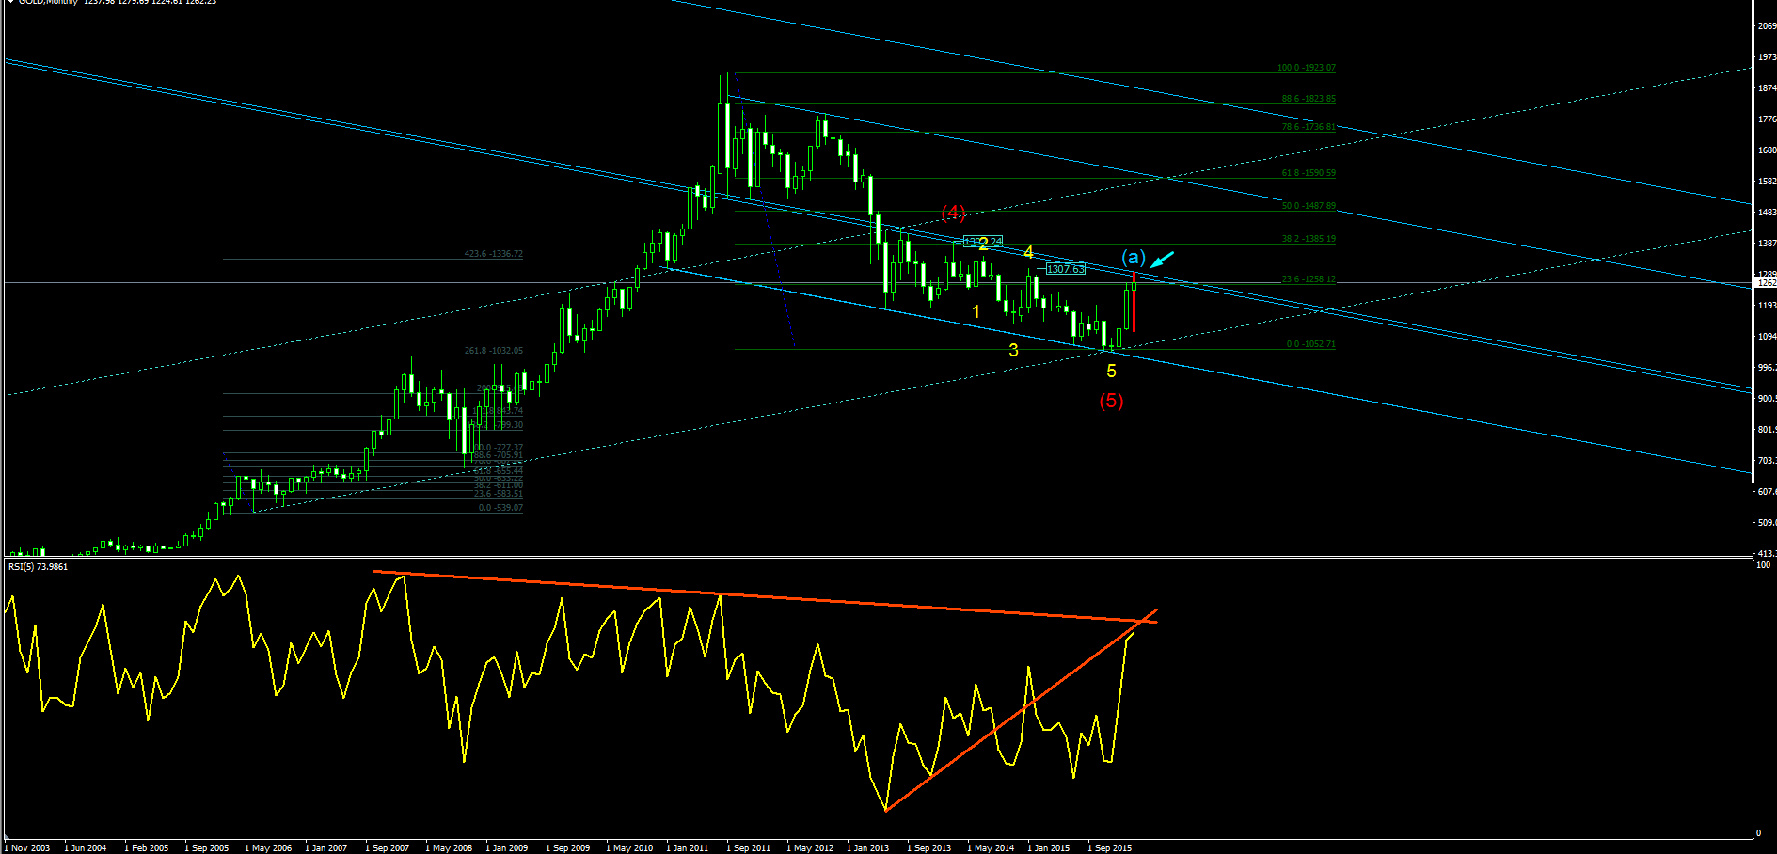Click the Fibonacci label 23.6 -583.51
The width and height of the screenshot is (1777, 854).
[x=498, y=494]
